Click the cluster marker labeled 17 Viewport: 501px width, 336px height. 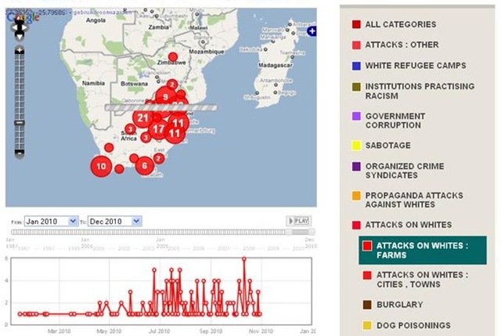coord(158,129)
